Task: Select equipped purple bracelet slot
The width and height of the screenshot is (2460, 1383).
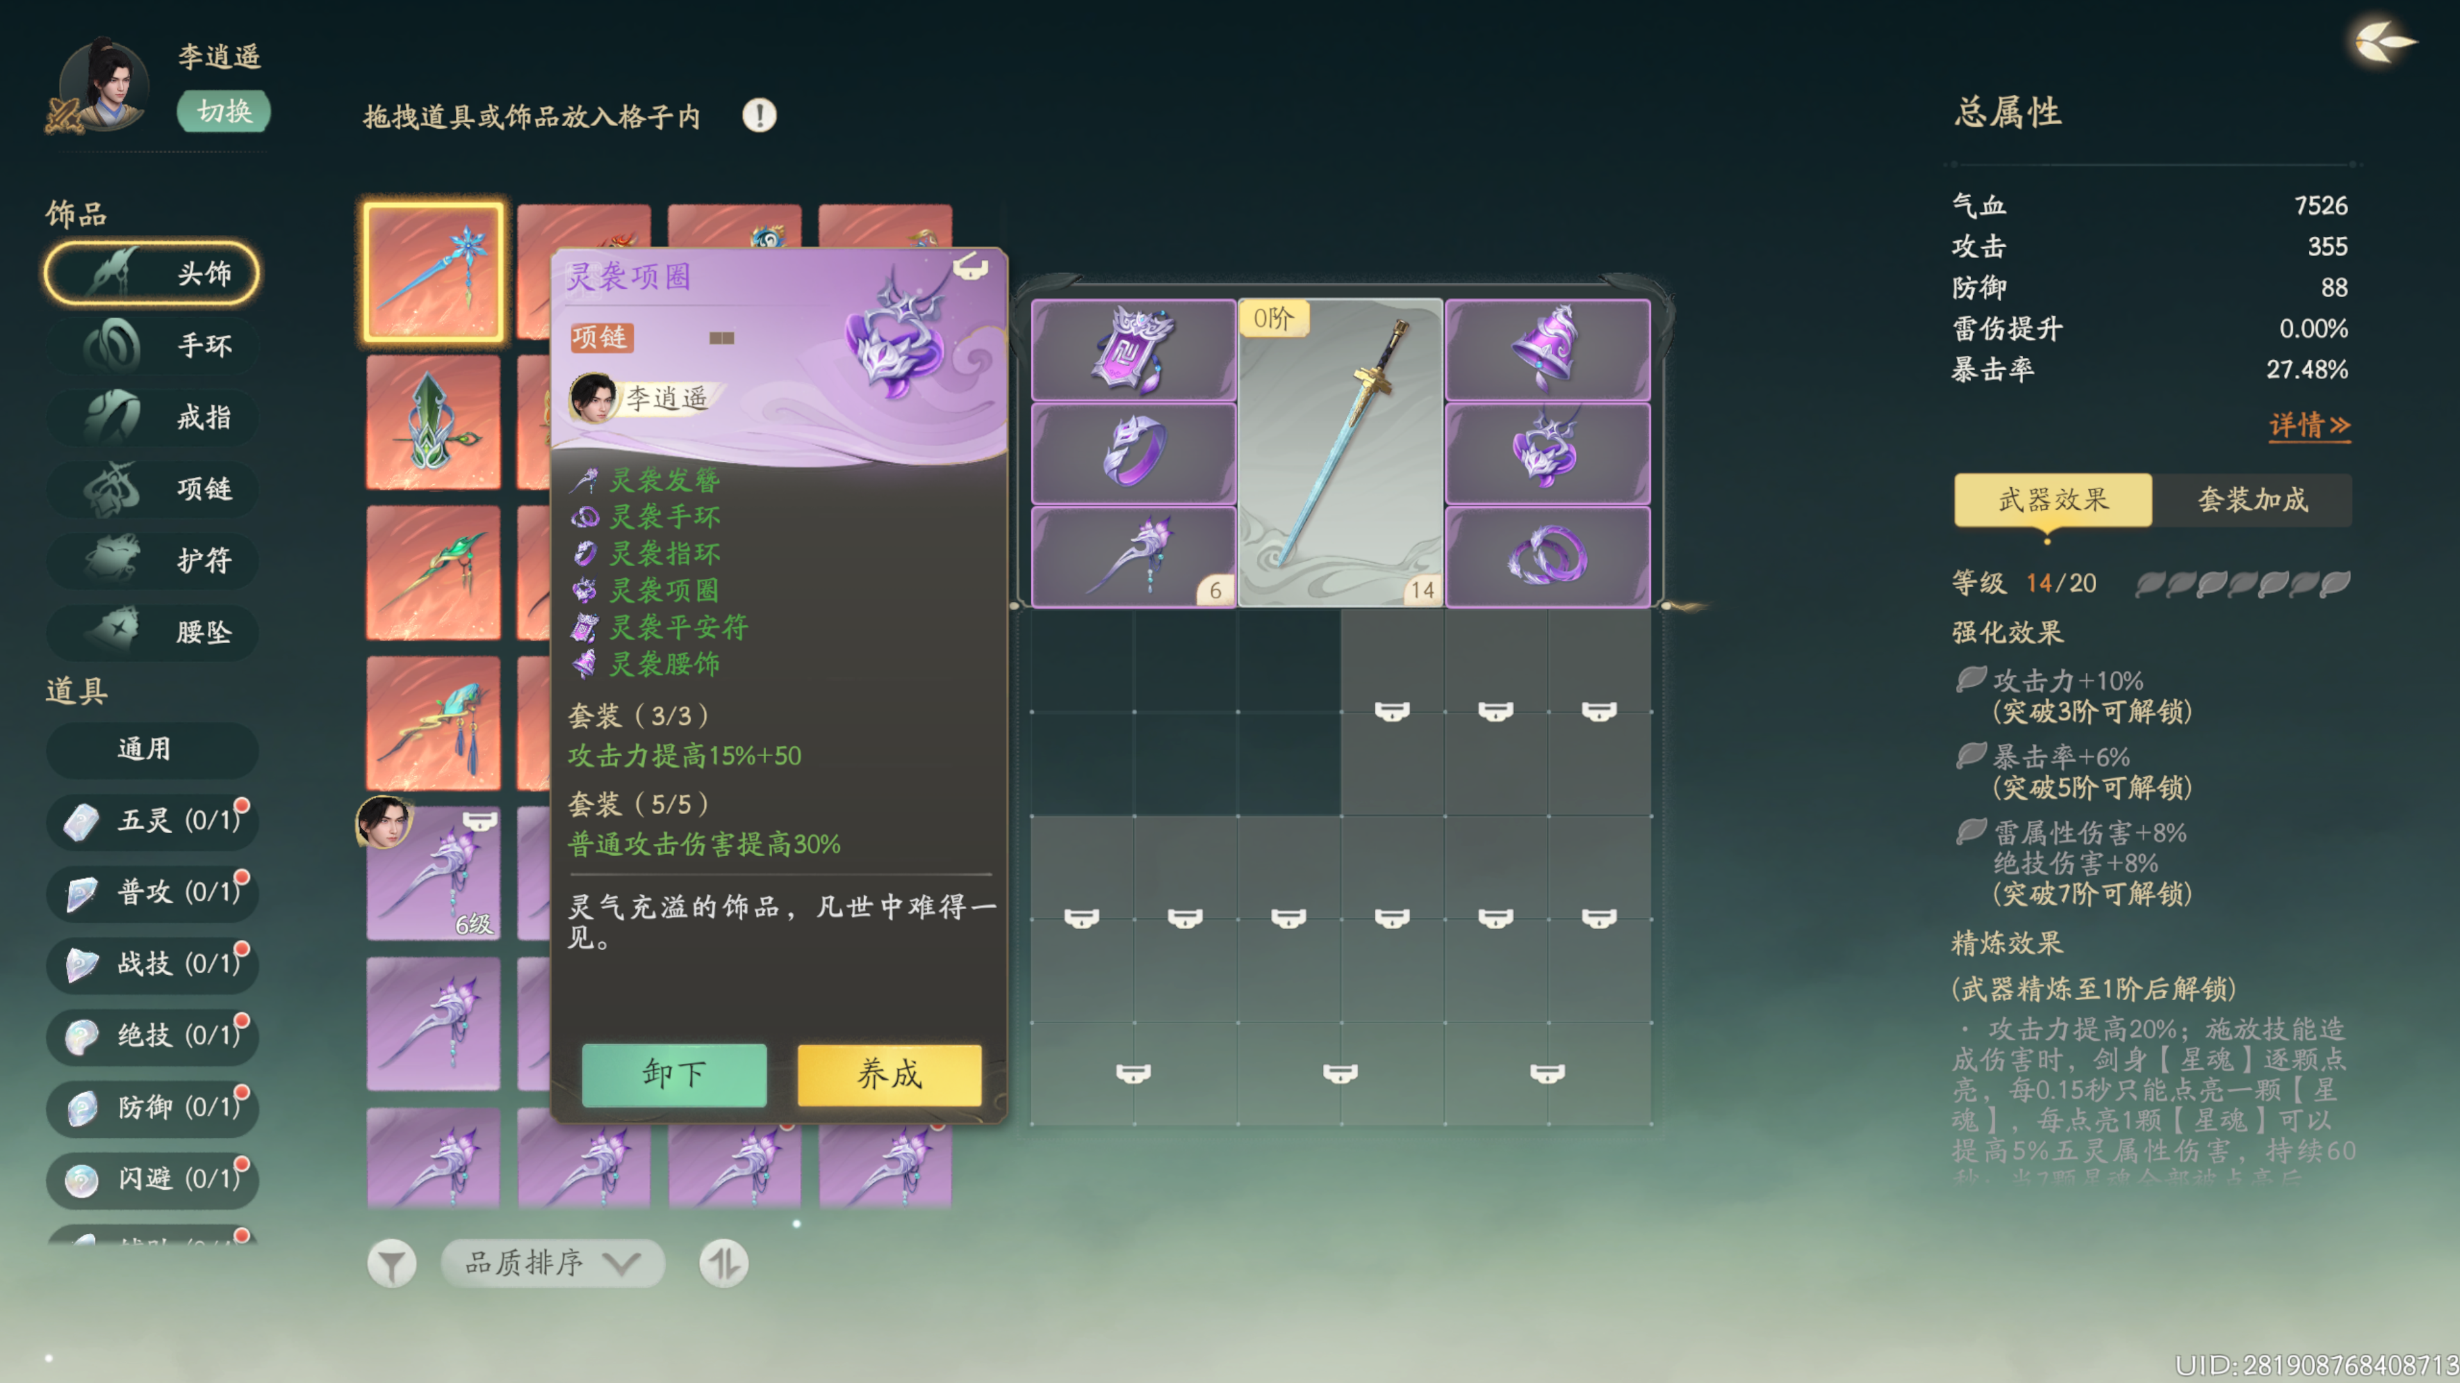Action: coord(1547,556)
